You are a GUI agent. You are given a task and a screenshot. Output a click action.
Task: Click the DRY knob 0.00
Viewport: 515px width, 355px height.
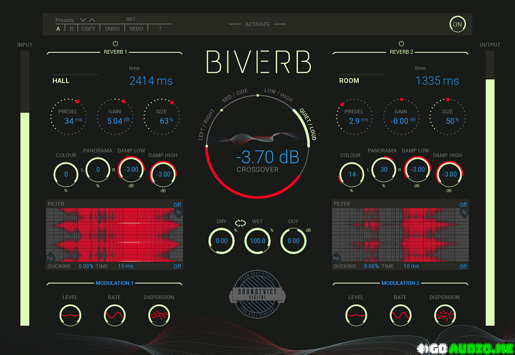point(221,241)
